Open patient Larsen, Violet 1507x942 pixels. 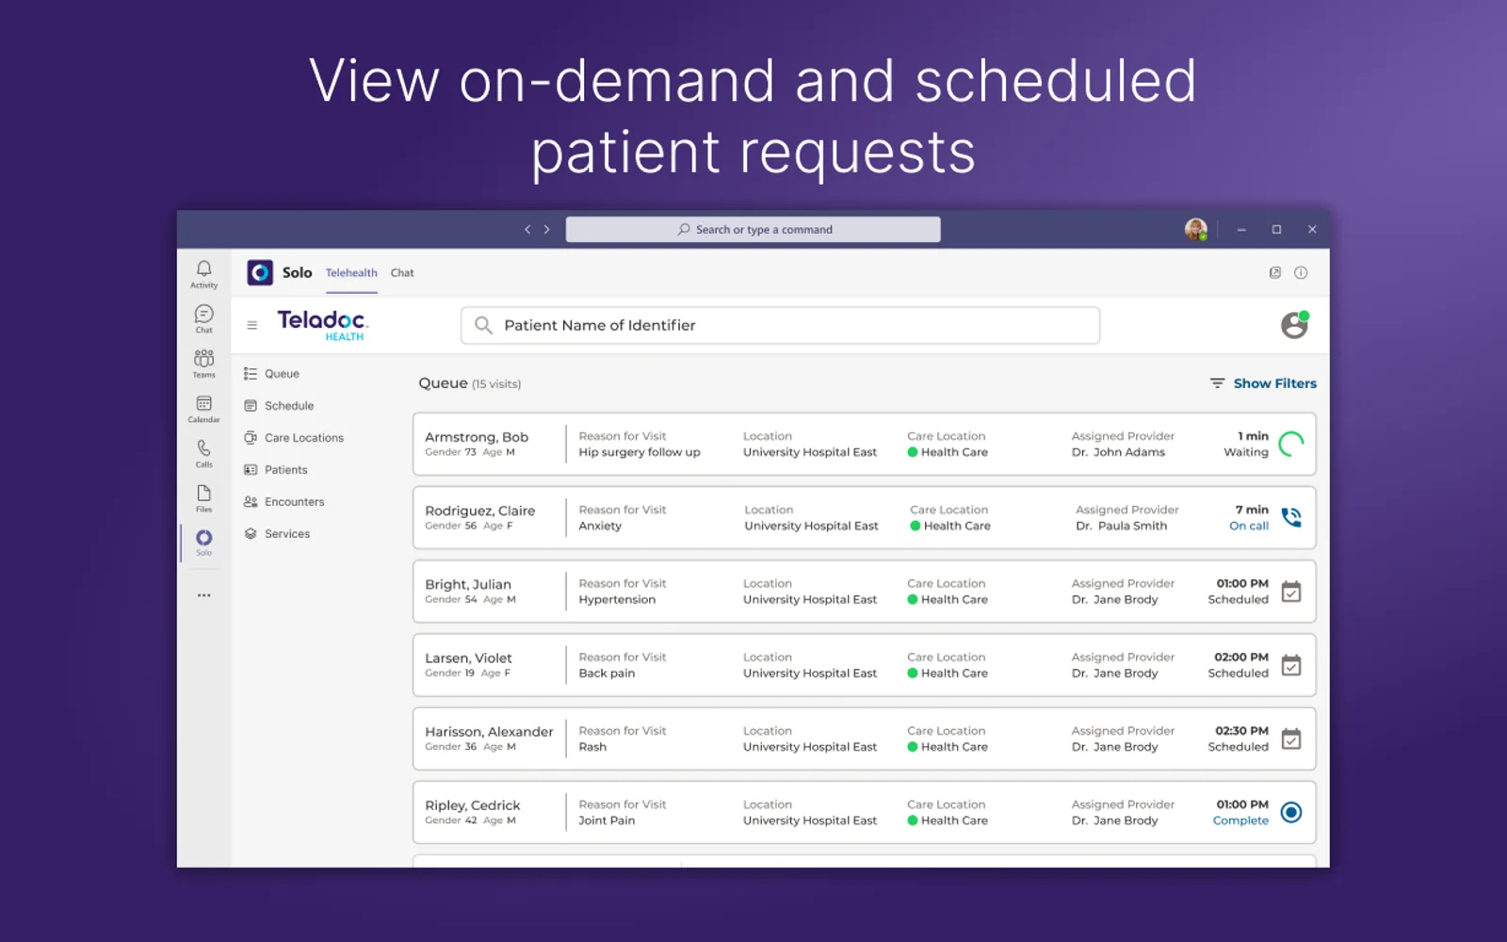click(x=468, y=658)
